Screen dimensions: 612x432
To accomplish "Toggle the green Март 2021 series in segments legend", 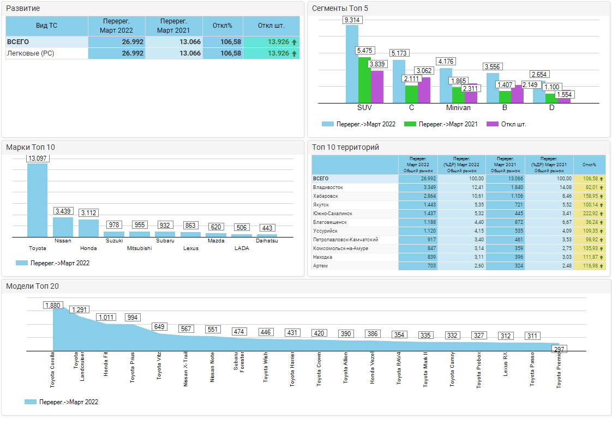I will click(x=441, y=124).
